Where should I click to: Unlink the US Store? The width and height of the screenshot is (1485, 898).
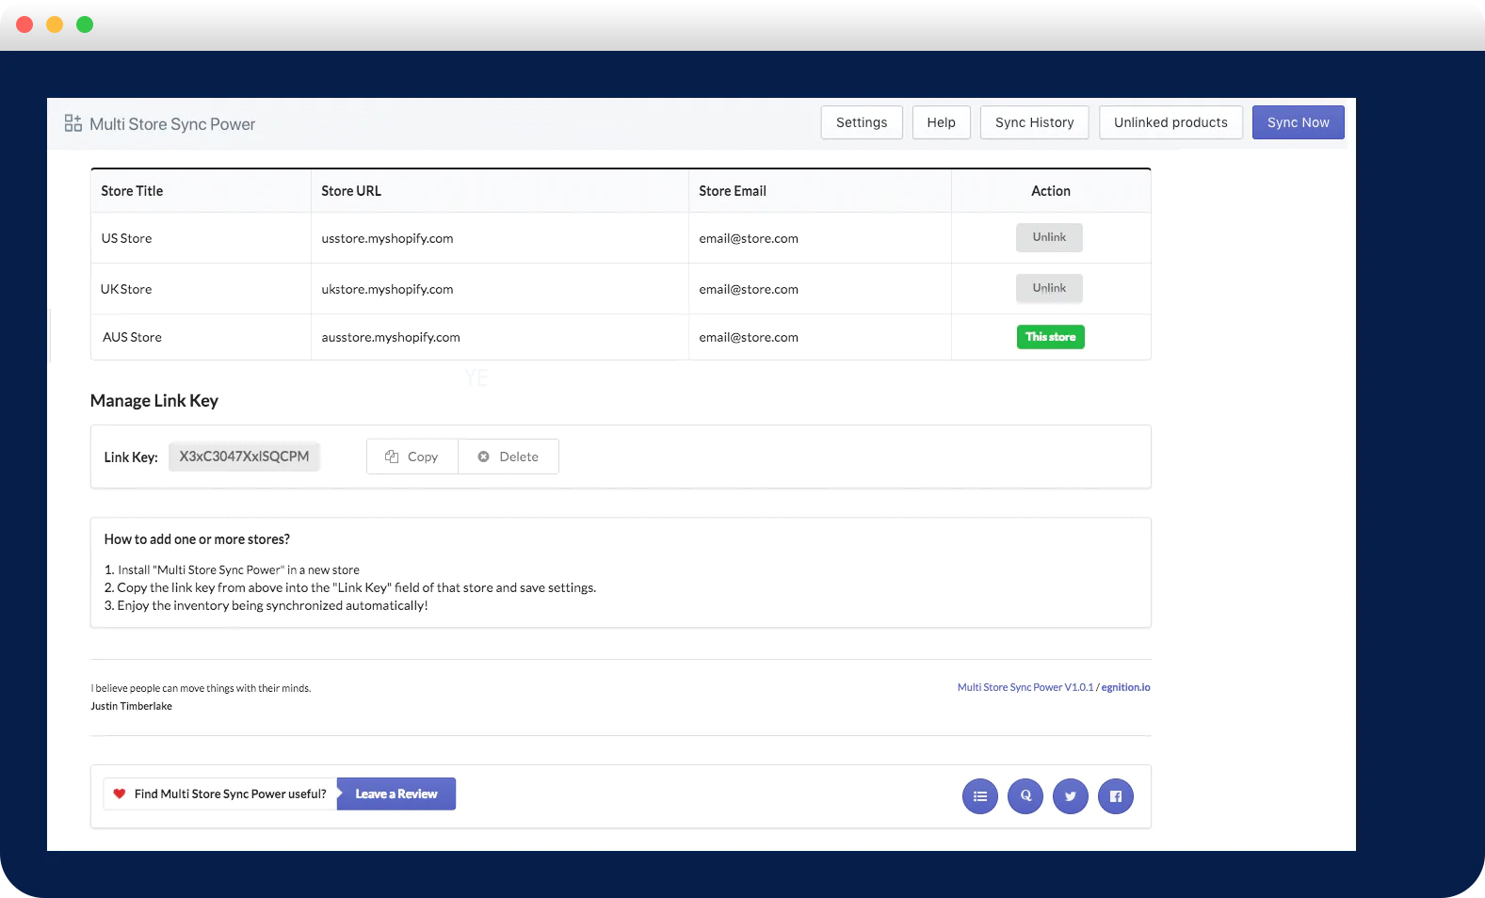pos(1049,237)
